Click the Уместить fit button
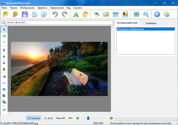Screen dimensions: 178x125 point(34,118)
